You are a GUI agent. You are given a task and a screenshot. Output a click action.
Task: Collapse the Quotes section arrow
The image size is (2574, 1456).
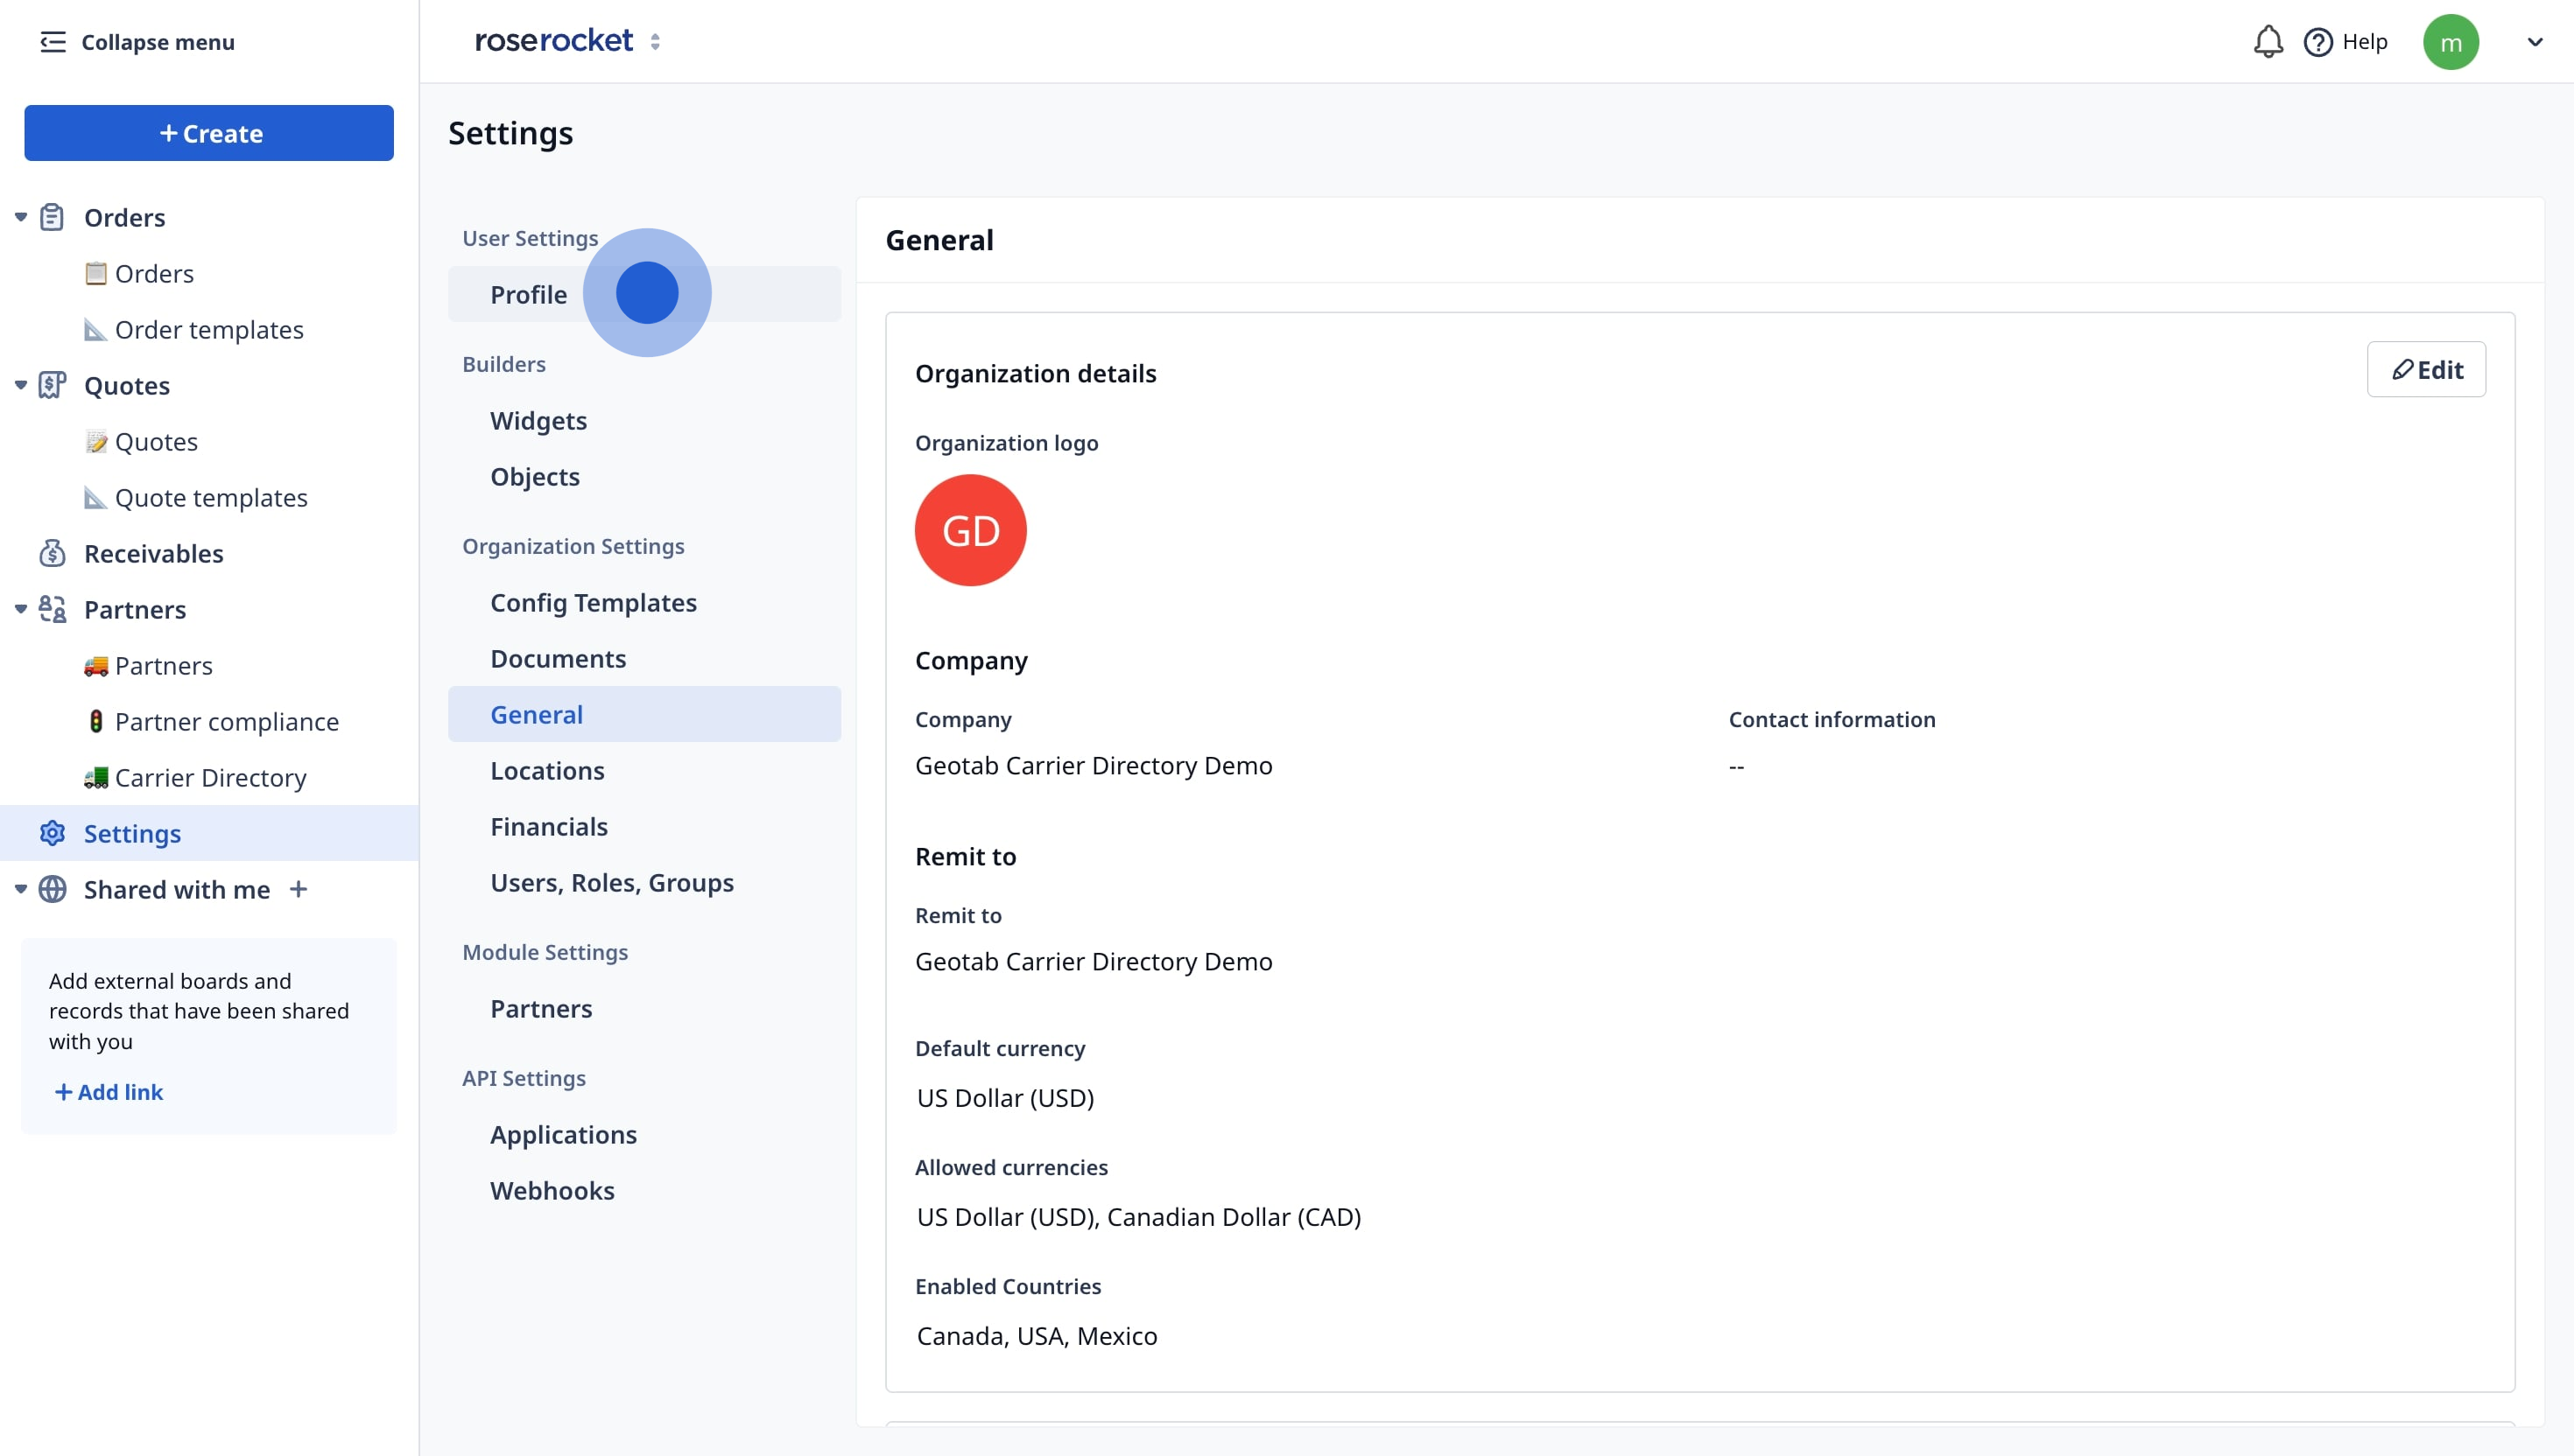tap(21, 385)
